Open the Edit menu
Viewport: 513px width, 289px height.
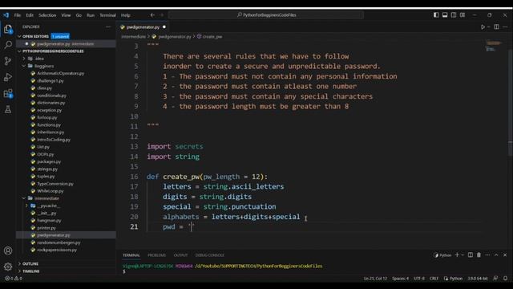click(30, 15)
